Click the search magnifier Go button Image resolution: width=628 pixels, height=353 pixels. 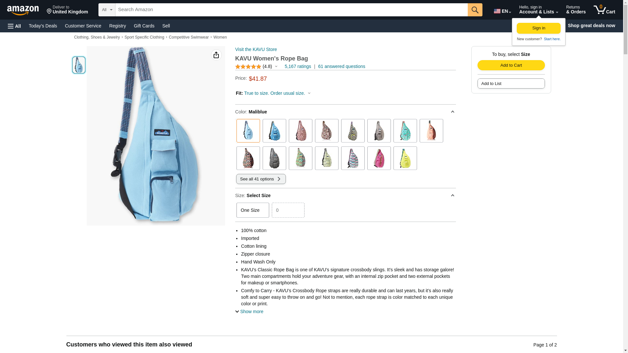pos(475,10)
